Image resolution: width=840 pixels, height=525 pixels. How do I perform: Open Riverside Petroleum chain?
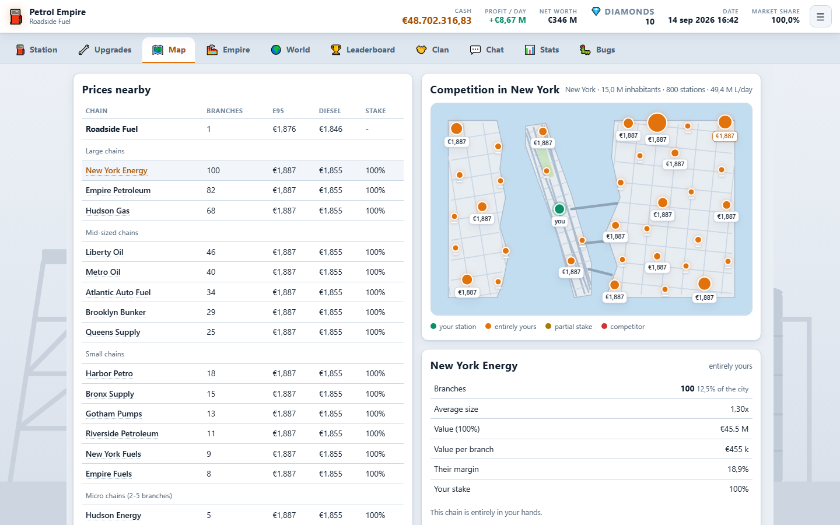[122, 433]
